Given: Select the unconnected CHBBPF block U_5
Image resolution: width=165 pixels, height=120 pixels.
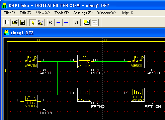Looking at the screenshot, I should tap(30, 101).
